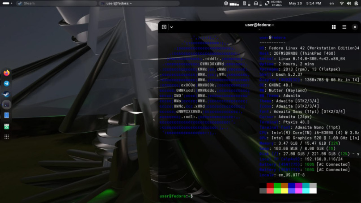Open the calendar via May 20 5:14 PM
The height and width of the screenshot is (203, 361).
coord(305,3)
